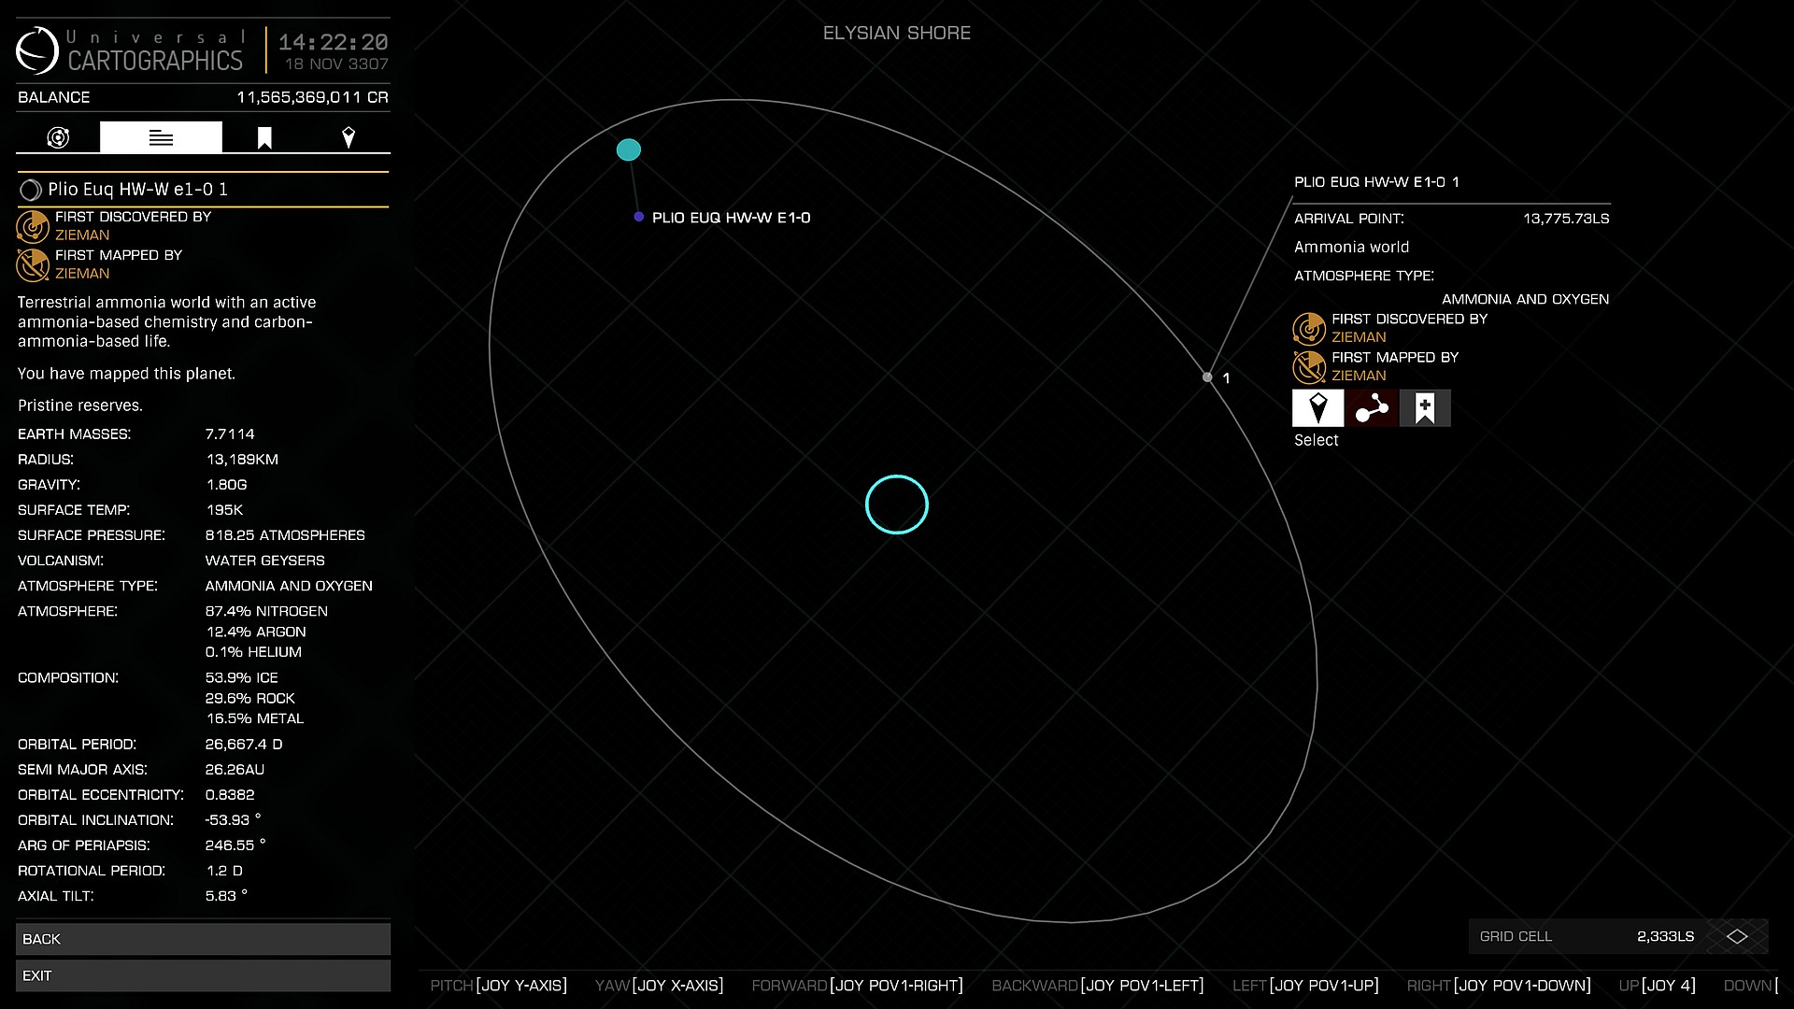Click the plot route icon for planet 1
Viewport: 1794px width, 1009px height.
tap(1372, 408)
